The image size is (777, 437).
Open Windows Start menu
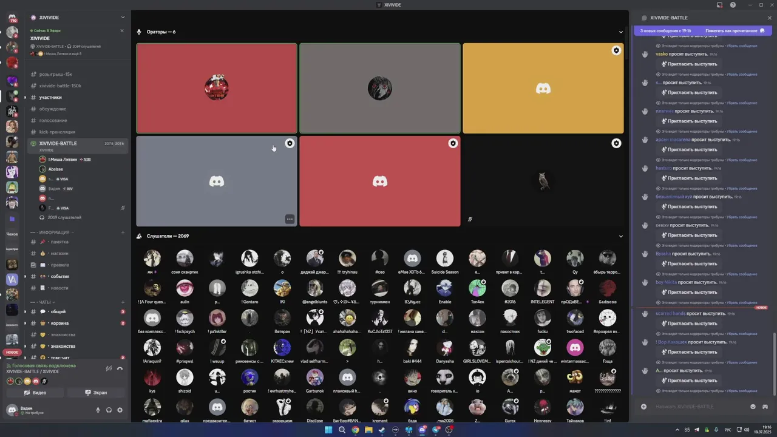coord(328,430)
